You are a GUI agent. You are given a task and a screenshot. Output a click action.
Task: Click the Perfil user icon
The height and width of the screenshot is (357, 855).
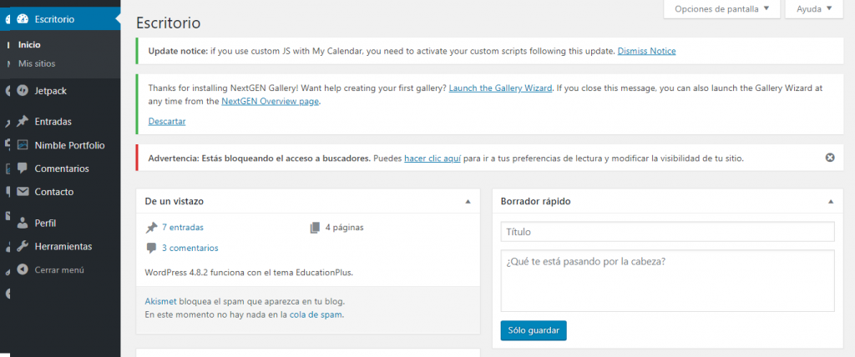(x=23, y=224)
